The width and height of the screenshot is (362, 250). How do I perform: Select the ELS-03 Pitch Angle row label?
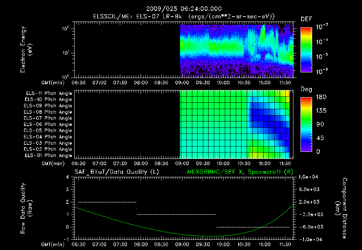[48, 143]
